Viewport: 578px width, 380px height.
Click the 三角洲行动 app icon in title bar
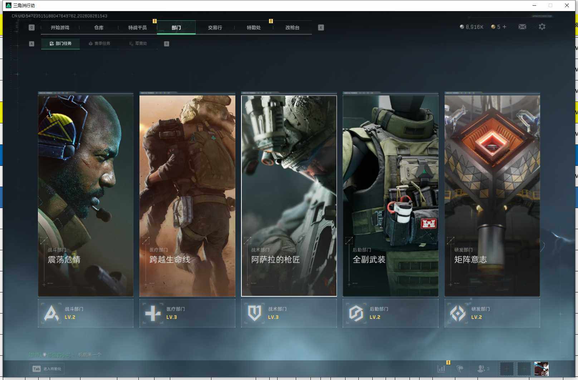(9, 5)
